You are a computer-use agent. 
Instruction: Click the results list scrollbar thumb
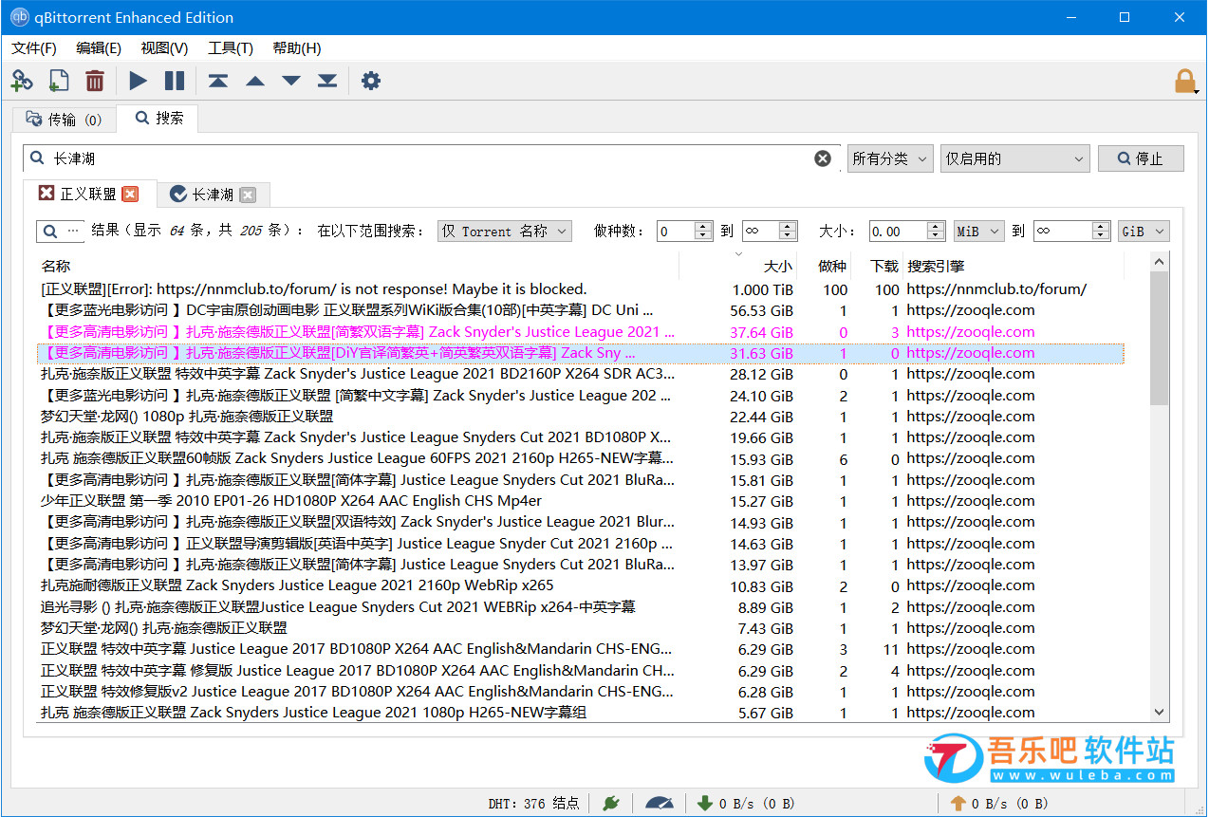pos(1160,339)
